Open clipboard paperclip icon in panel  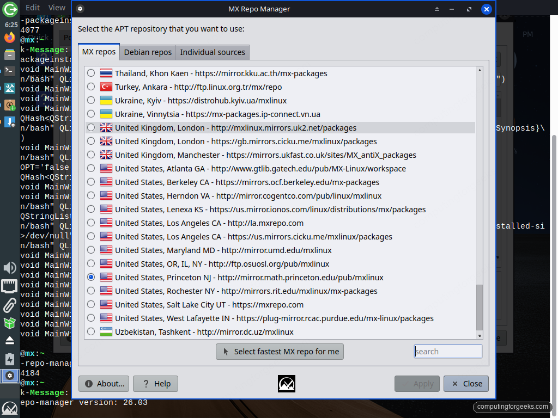10,305
